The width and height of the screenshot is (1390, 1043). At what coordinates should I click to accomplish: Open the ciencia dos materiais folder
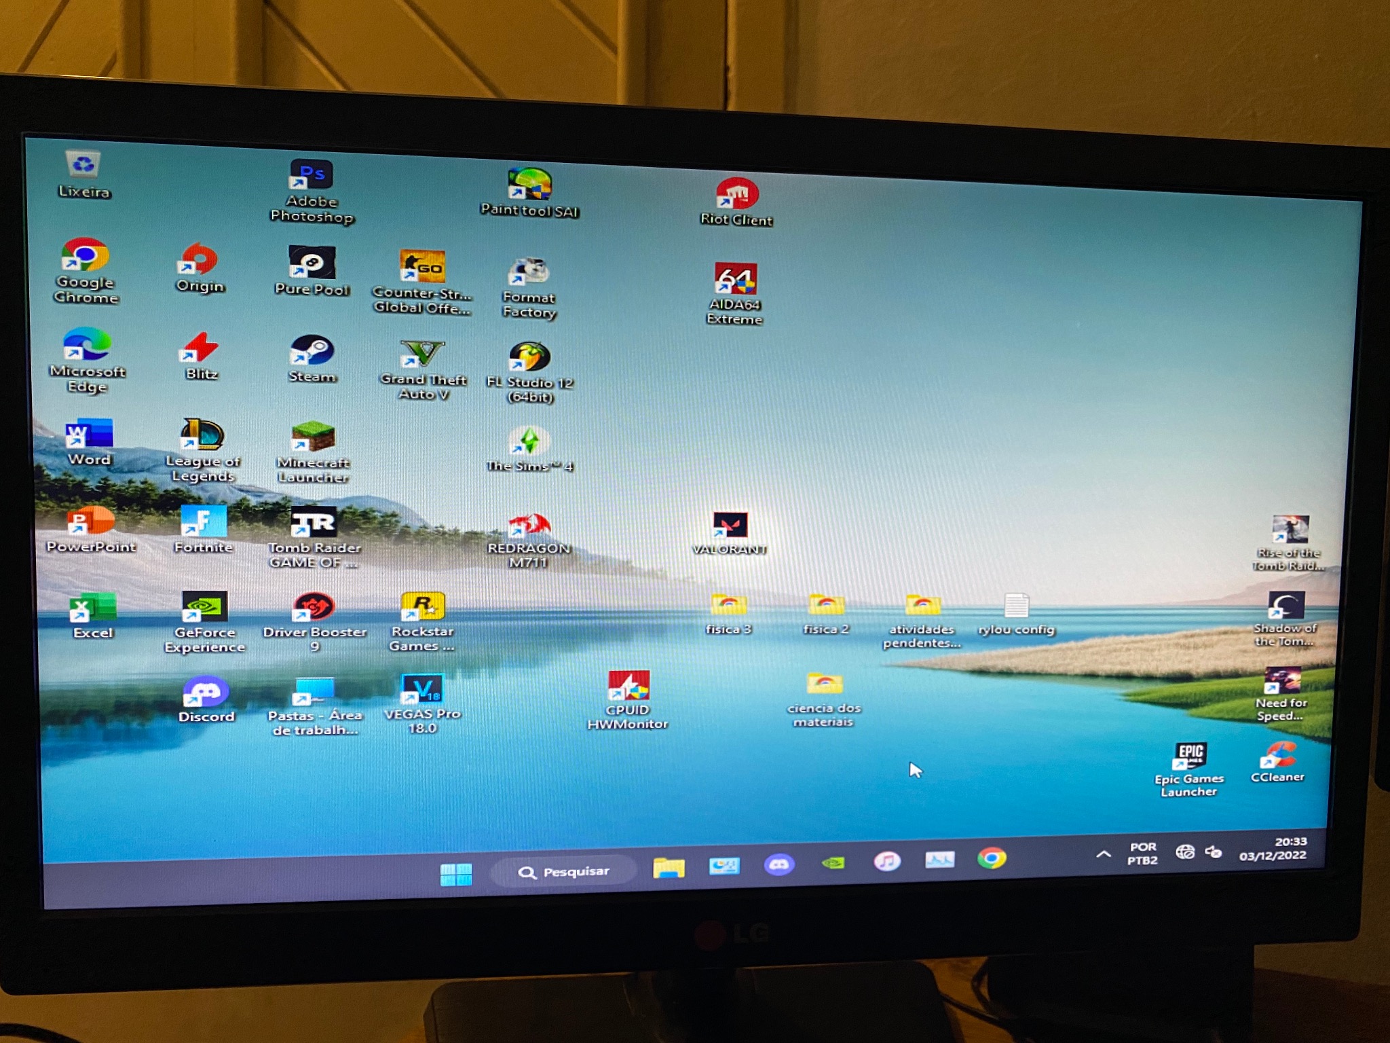coord(824,699)
